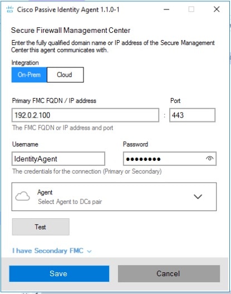Screen dimensions: 231x294
Task: Click the disabled maximize button
Action: tap(191, 9)
